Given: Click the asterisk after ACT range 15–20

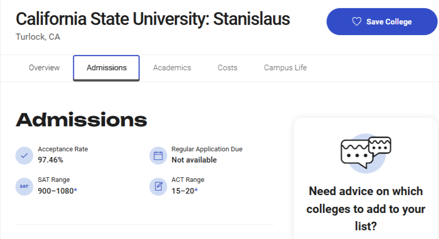Looking at the screenshot, I should point(196,190).
